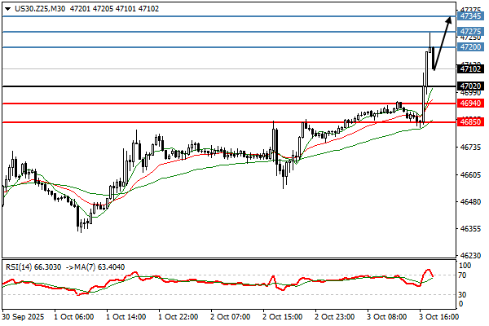Viewport: 489px width, 326px height.
Task: Click the current price 47102 marker
Action: (x=470, y=70)
